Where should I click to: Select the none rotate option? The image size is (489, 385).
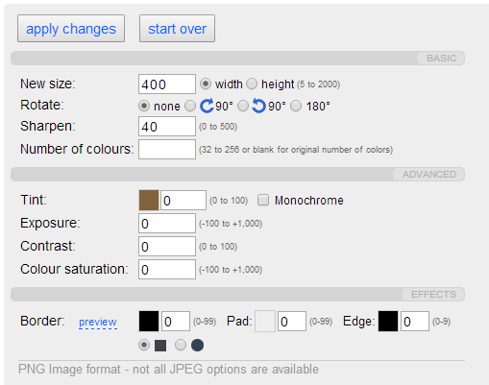(x=144, y=106)
